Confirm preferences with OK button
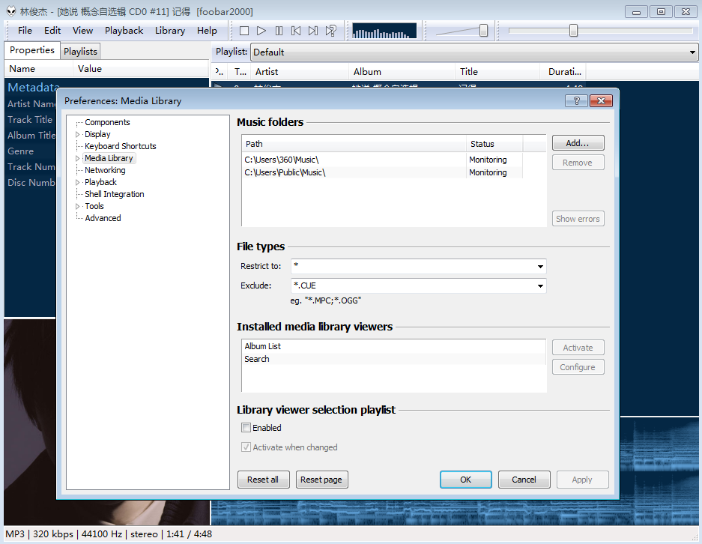 pyautogui.click(x=465, y=480)
